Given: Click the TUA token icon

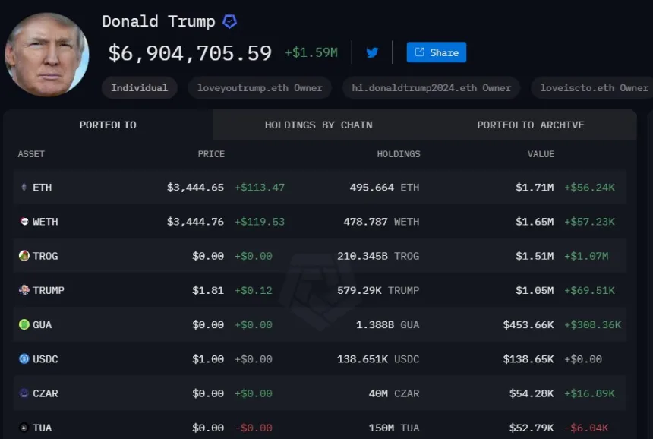Looking at the screenshot, I should (x=24, y=428).
